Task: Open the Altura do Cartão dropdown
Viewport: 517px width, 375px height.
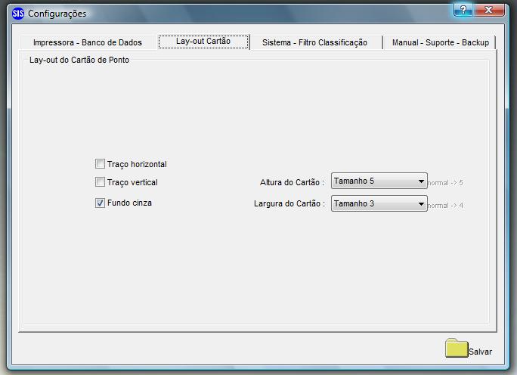Action: 379,181
